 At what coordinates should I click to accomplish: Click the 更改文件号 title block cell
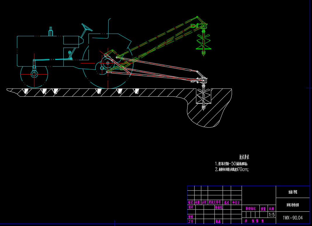(x=215, y=202)
